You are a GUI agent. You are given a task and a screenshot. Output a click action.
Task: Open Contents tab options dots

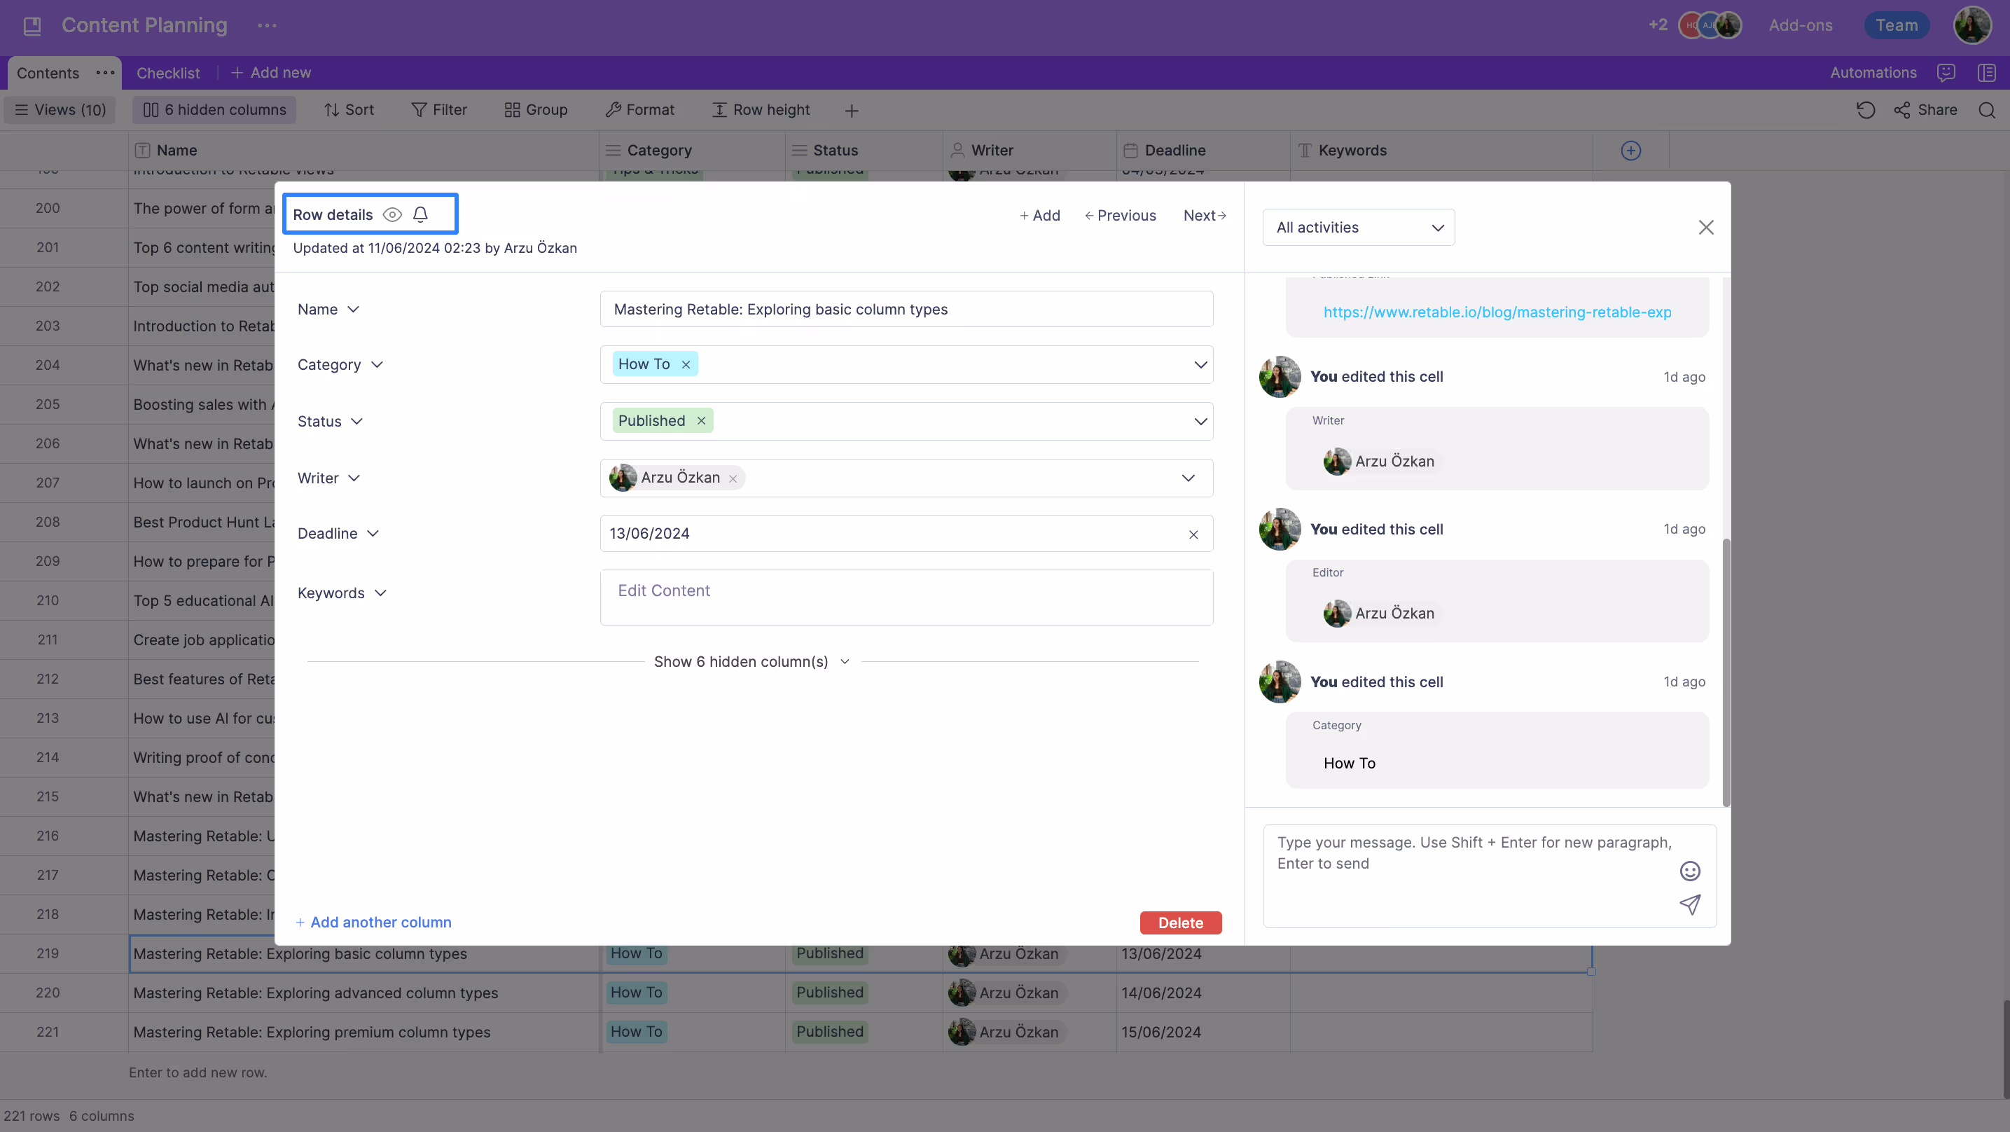click(105, 73)
